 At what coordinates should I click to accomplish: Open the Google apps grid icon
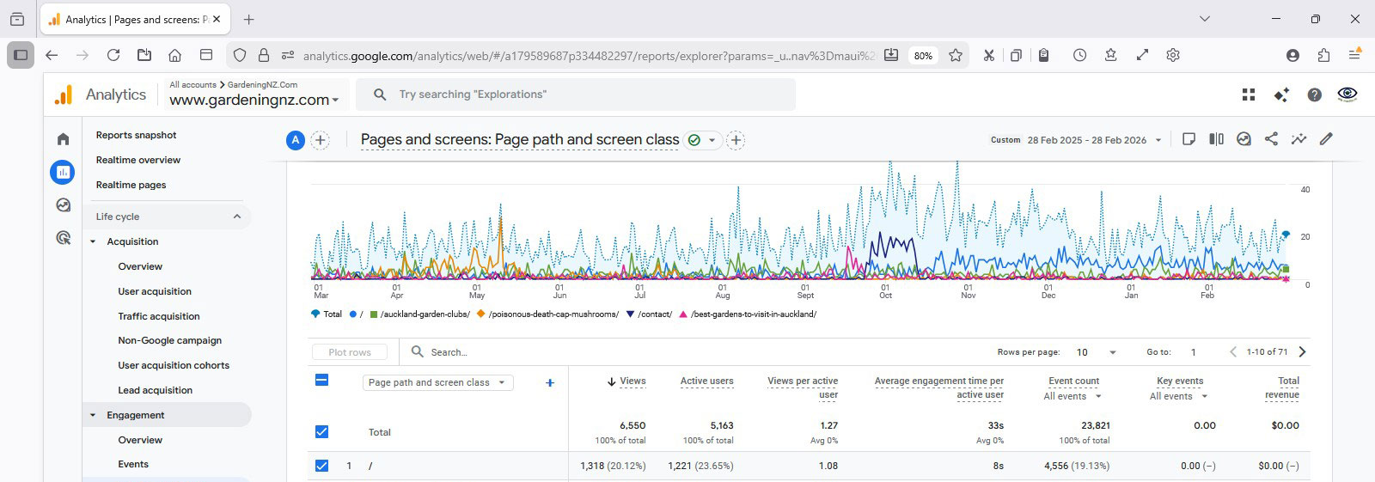click(1249, 95)
